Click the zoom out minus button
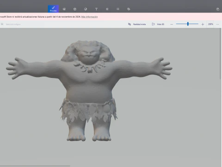Screen dimensions: 222x167 [x=172, y=24]
